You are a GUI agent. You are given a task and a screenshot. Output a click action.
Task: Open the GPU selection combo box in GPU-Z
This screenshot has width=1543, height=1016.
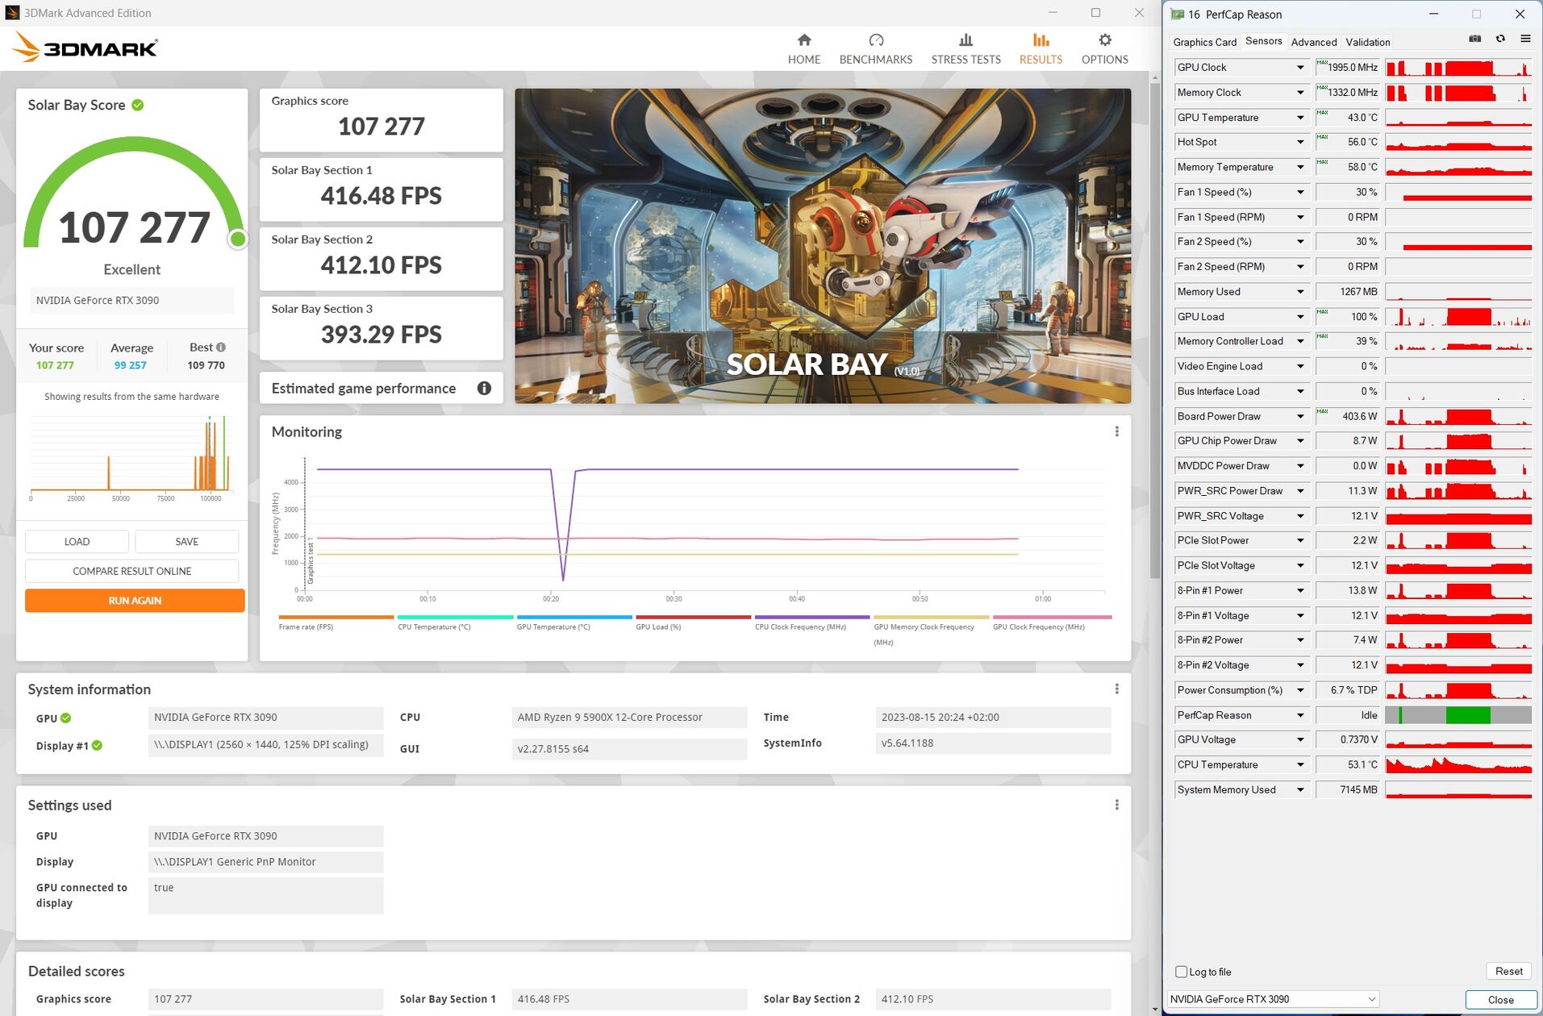coord(1273,999)
